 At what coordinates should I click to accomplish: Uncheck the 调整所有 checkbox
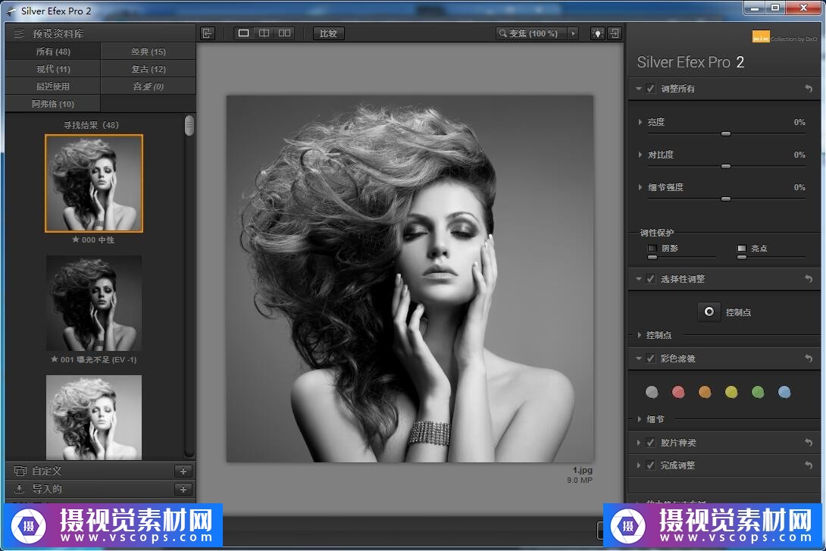(x=650, y=89)
